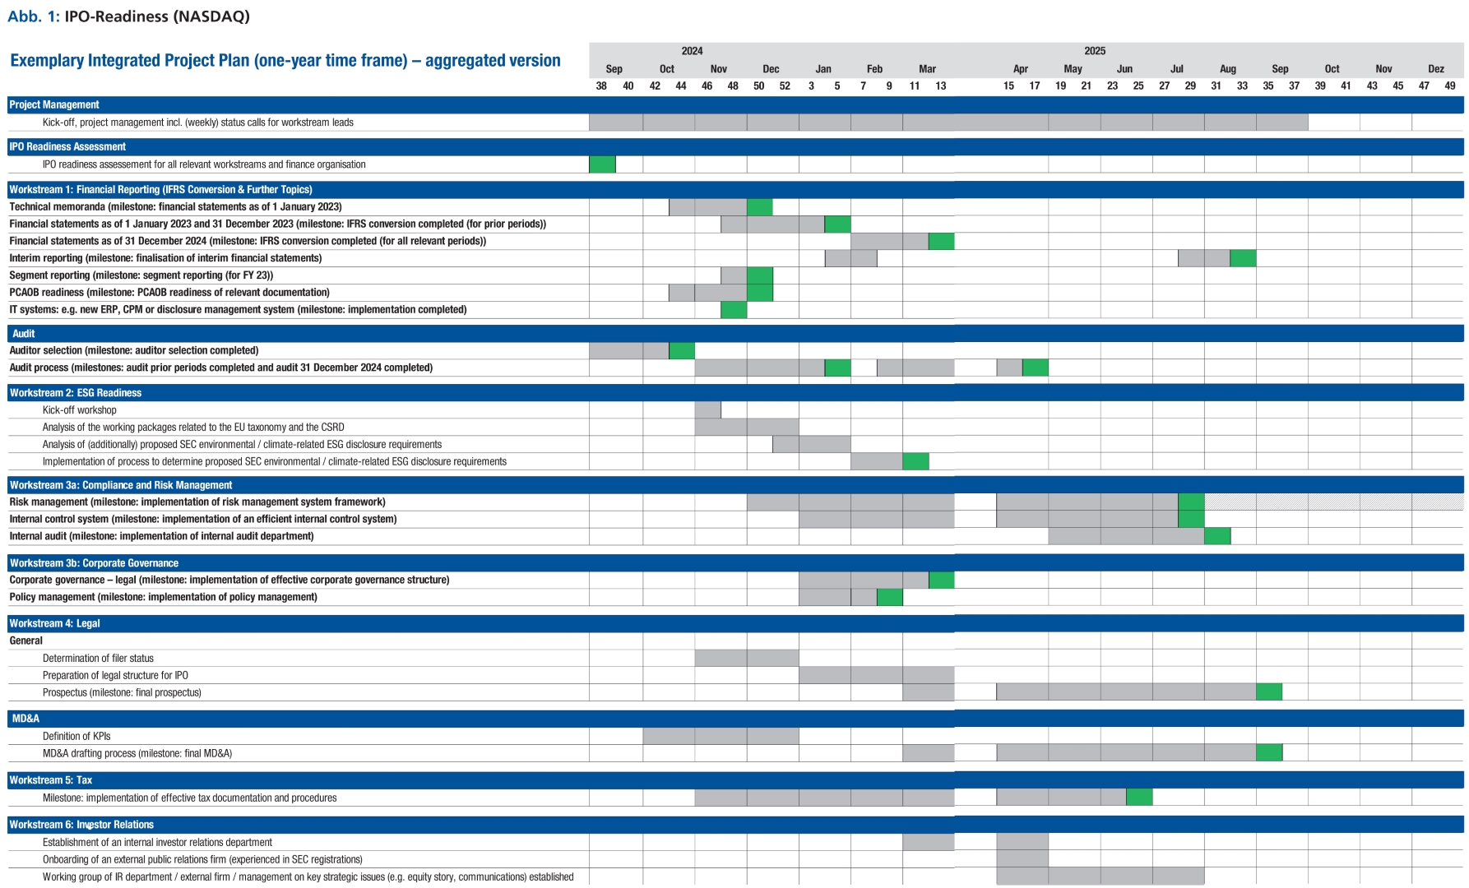Click the hatched bar in Risk management row
This screenshot has height=888, width=1469.
coord(1334,502)
